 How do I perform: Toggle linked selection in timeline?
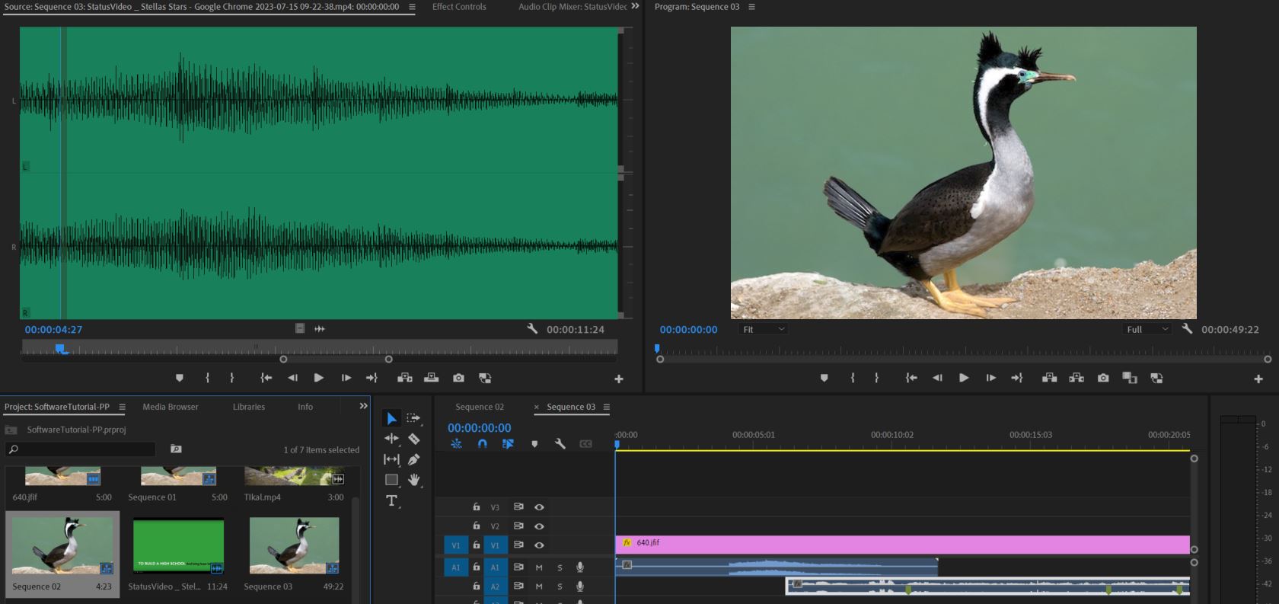(x=508, y=444)
